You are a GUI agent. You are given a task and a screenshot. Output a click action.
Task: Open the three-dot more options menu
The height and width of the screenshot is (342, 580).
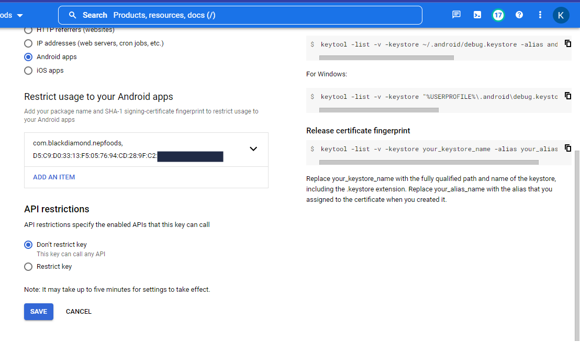click(540, 15)
